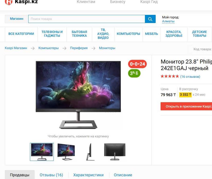Enlarge the main monitor product image

tap(78, 95)
